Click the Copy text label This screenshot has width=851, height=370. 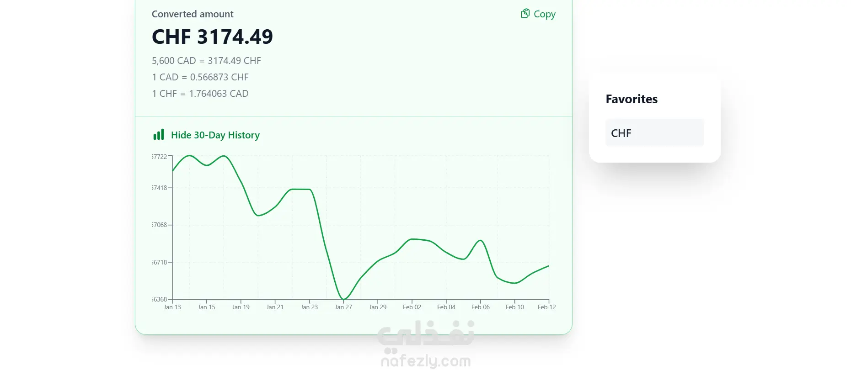(544, 14)
